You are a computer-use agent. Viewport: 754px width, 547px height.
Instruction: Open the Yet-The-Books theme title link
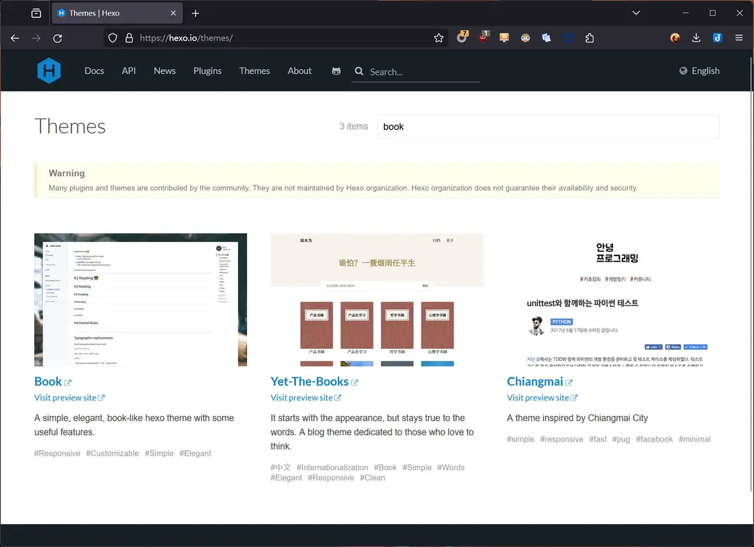(x=309, y=382)
